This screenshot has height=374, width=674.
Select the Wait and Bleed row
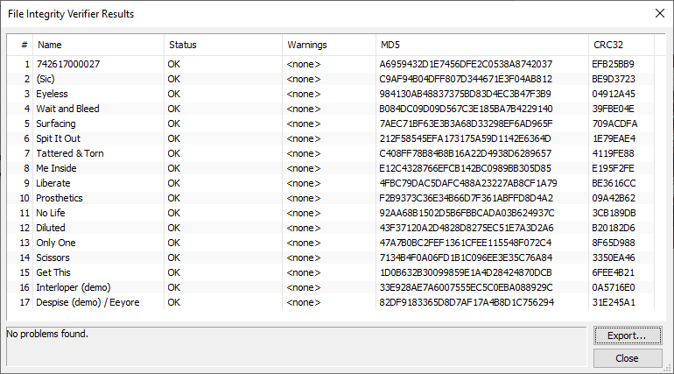click(x=67, y=109)
